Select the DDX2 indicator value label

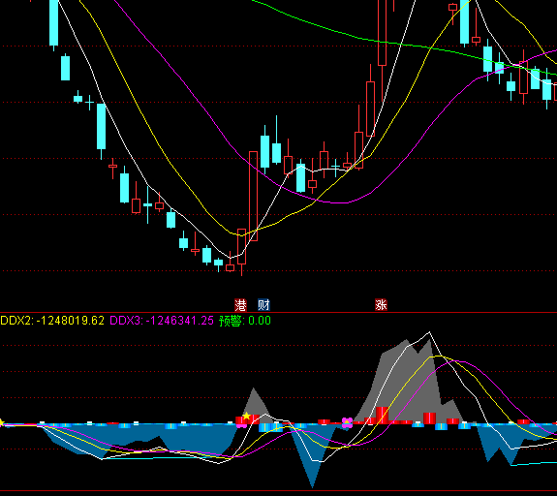pos(52,321)
